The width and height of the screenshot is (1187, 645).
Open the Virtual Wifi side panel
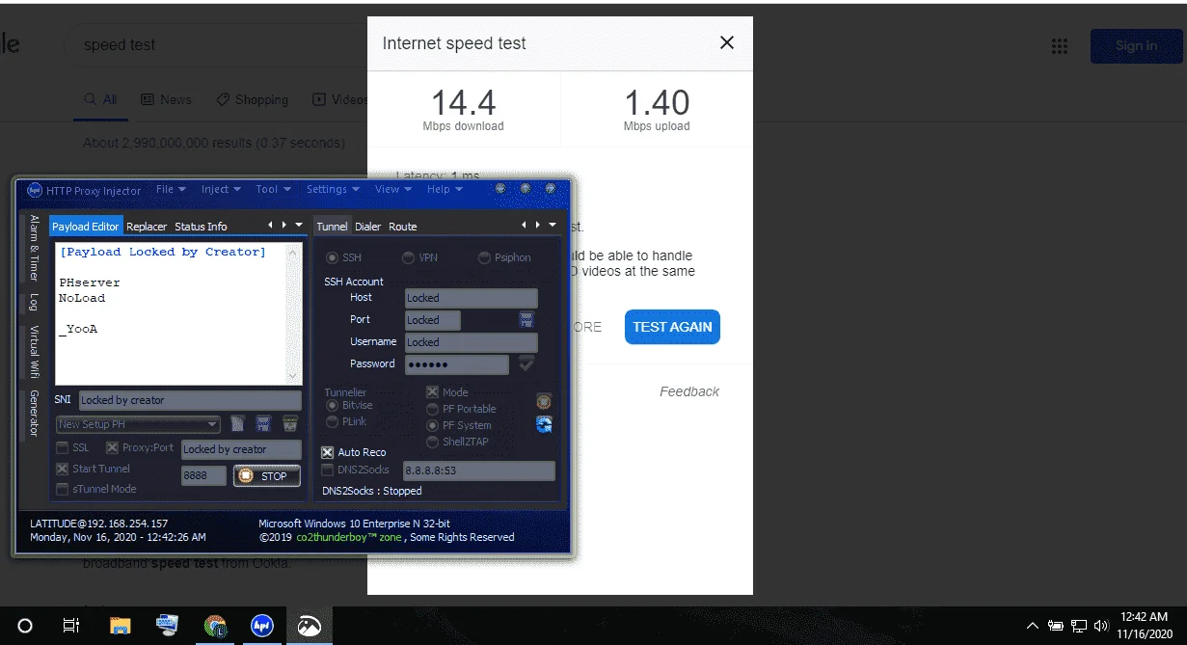point(34,351)
